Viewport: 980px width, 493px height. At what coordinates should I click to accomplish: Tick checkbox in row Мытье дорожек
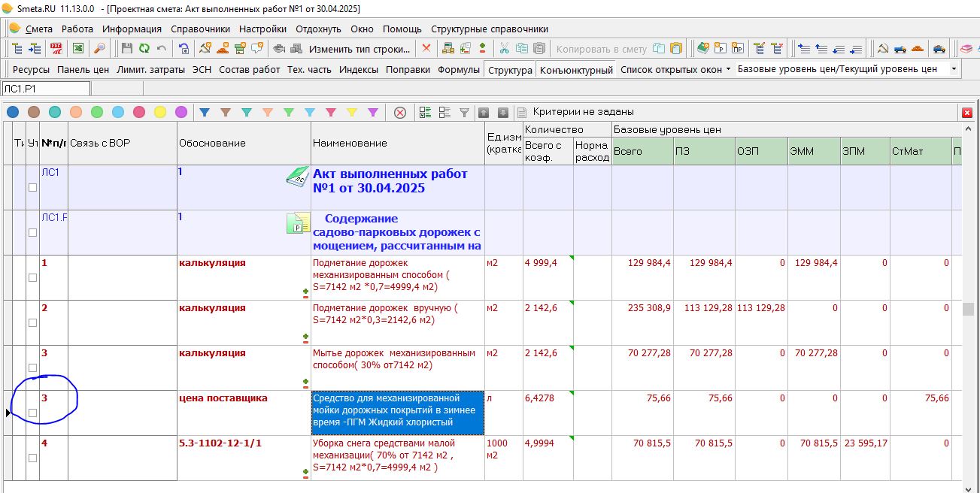click(x=32, y=367)
